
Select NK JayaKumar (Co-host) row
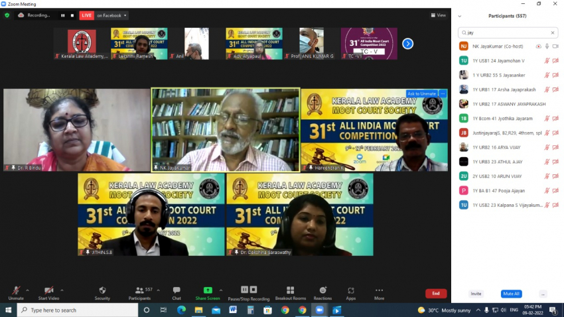point(508,46)
